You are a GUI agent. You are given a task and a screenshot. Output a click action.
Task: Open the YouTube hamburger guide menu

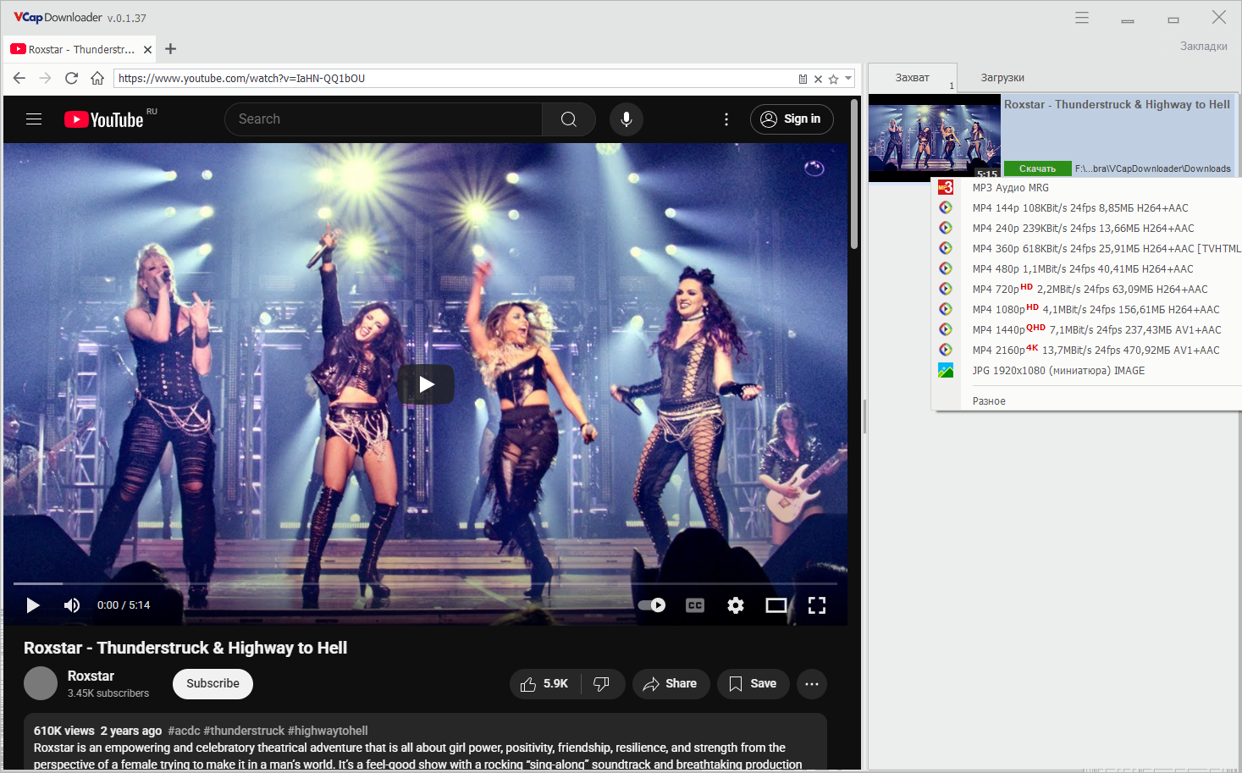tap(34, 119)
